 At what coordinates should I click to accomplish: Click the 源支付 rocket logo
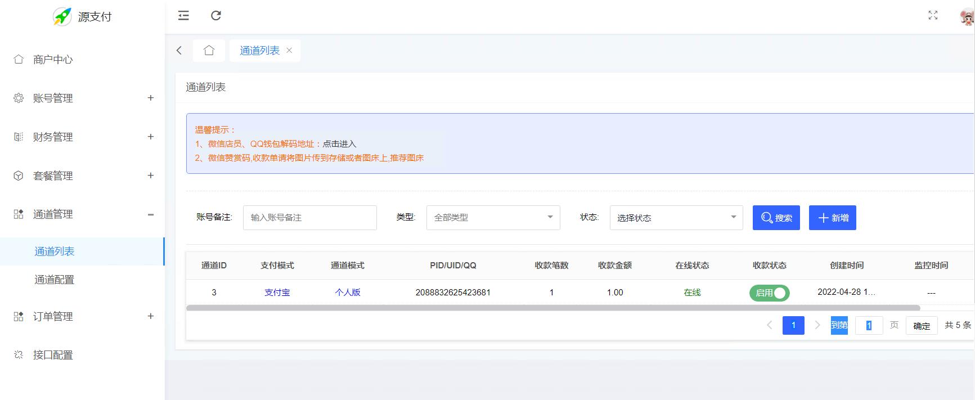[x=62, y=17]
